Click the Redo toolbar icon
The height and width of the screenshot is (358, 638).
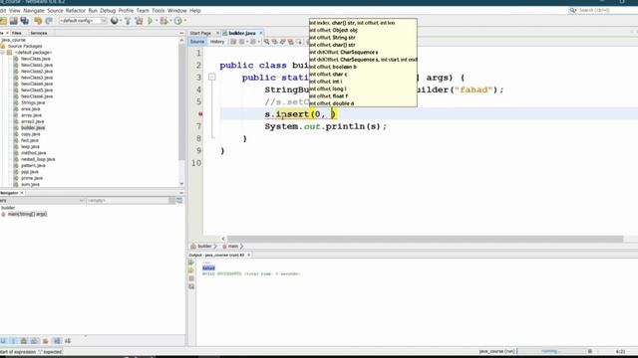point(49,21)
